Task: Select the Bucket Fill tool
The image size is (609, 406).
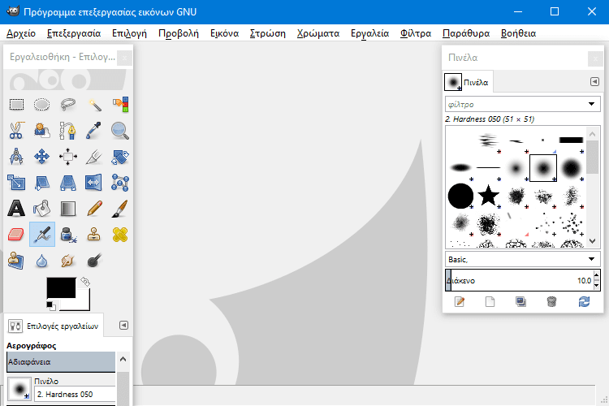Action: click(x=42, y=209)
